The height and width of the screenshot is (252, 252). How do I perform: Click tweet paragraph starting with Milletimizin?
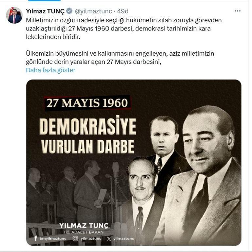(124, 28)
